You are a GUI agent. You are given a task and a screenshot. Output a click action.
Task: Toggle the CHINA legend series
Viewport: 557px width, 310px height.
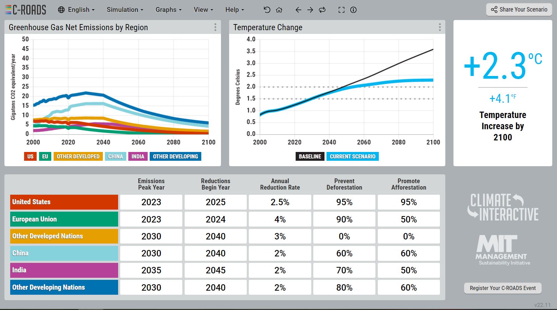click(x=115, y=156)
